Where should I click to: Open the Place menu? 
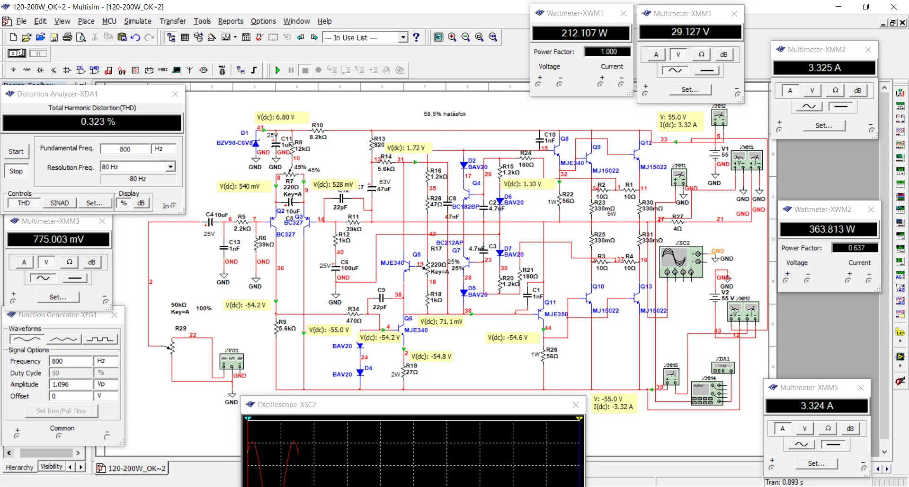[x=86, y=21]
